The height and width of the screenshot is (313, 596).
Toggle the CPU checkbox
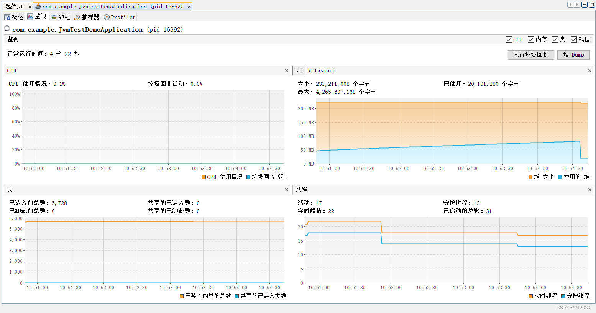(509, 39)
